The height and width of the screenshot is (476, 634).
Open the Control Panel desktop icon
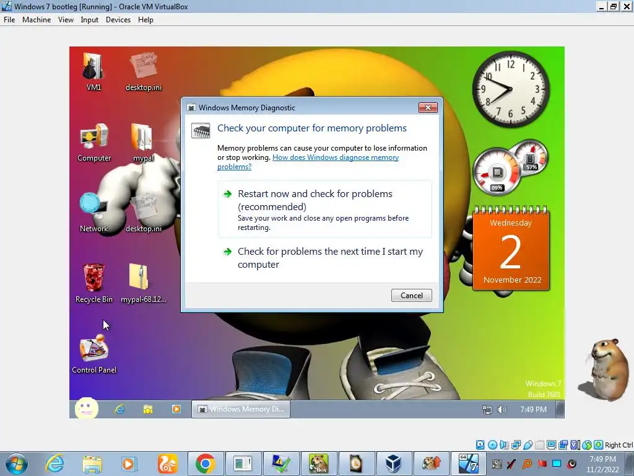pos(94,353)
